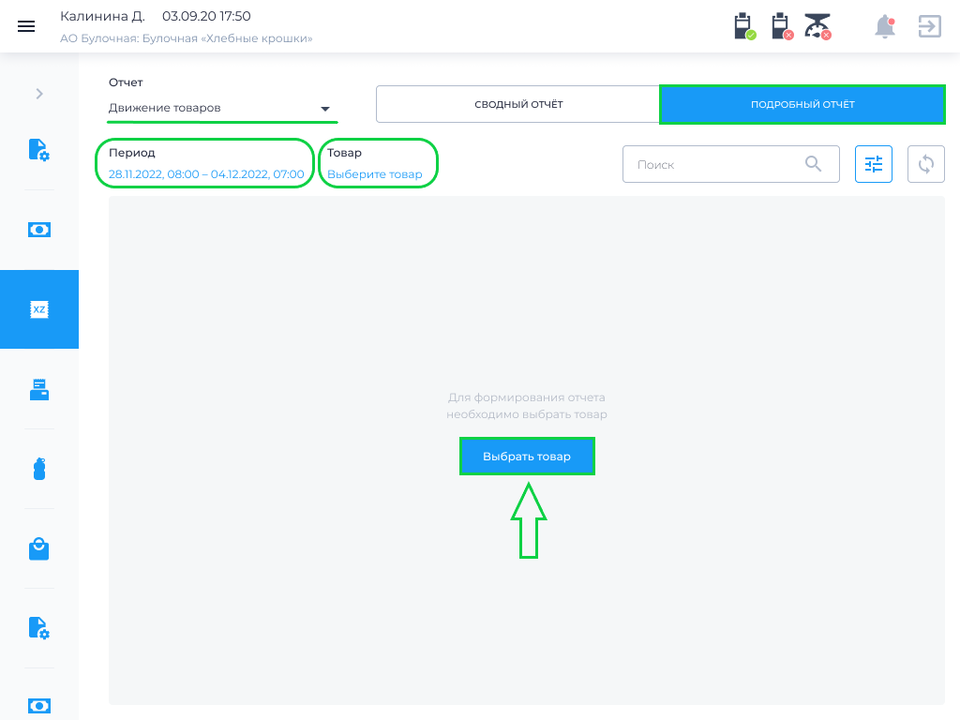Click the logout exit icon
Viewport: 960px width, 720px height.
pos(929,26)
